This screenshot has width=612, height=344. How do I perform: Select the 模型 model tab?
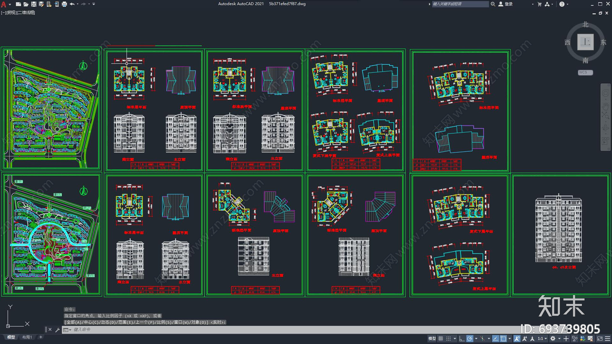(11, 337)
